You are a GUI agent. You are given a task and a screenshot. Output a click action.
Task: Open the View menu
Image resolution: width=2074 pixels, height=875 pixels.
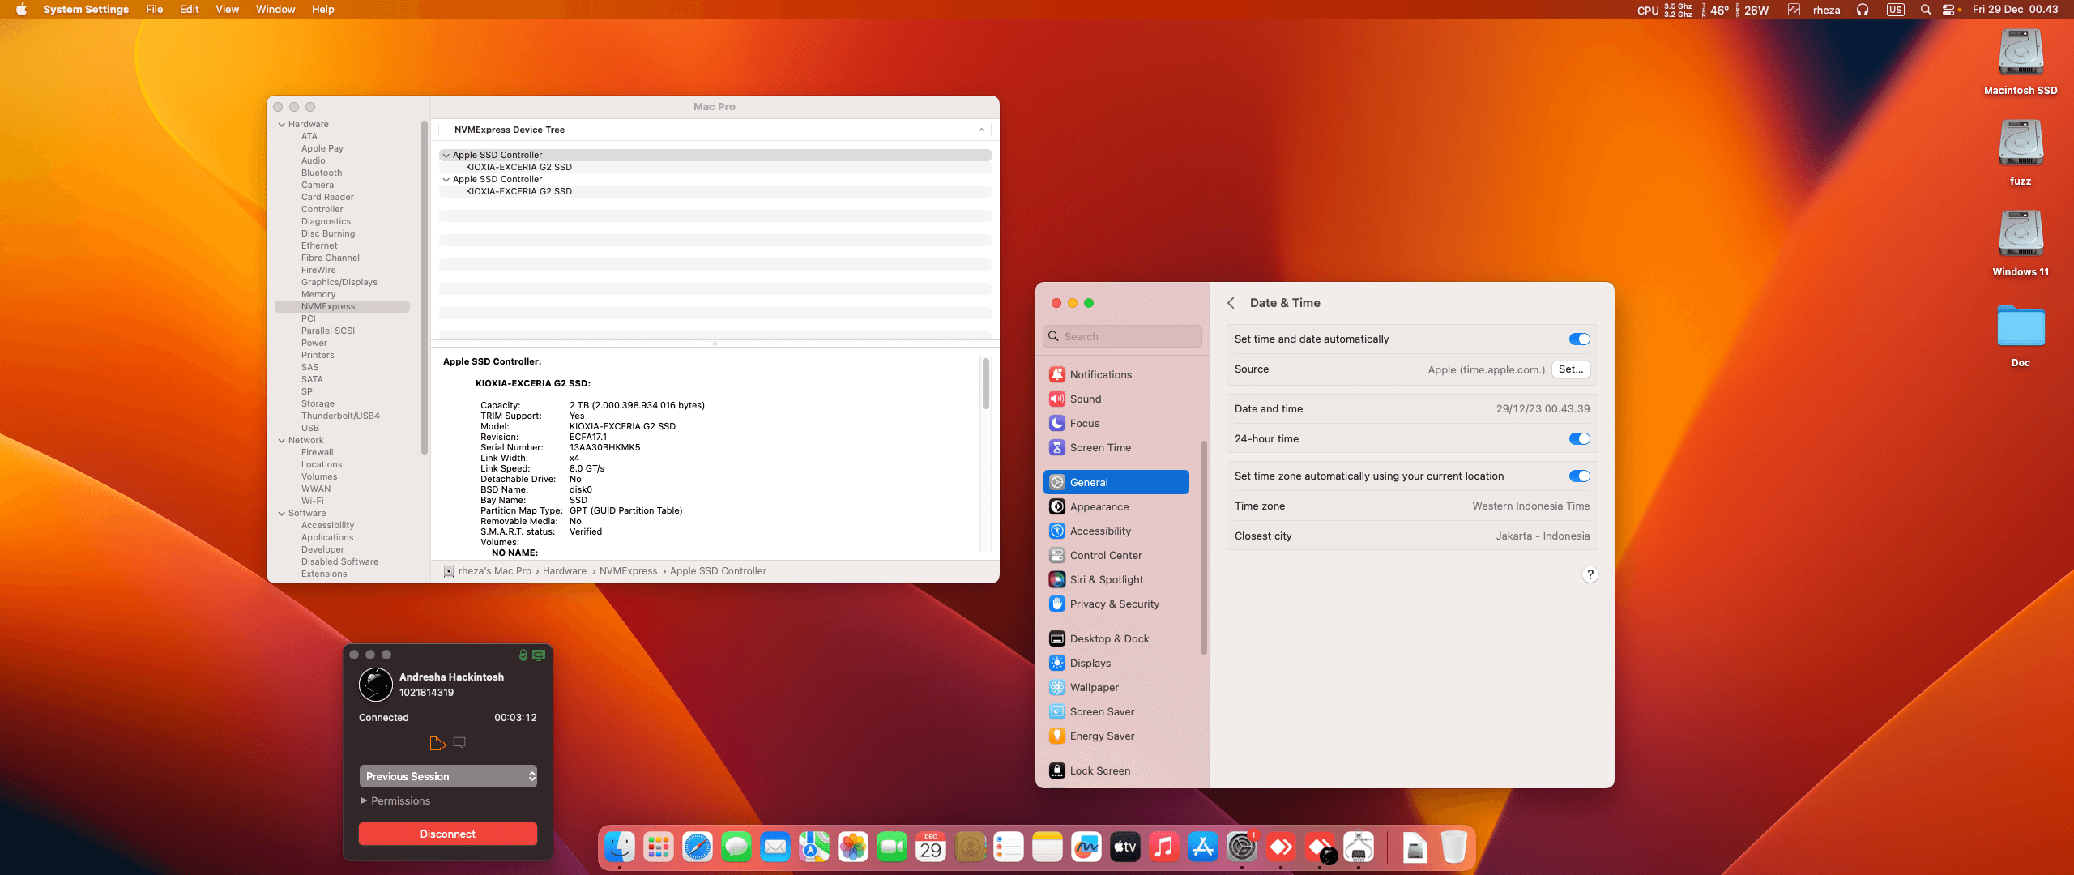(227, 10)
